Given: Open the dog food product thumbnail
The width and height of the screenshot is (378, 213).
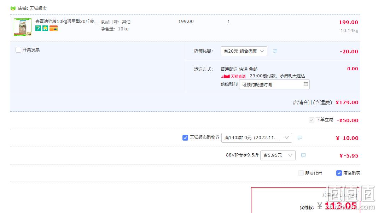Looking at the screenshot, I should (23, 27).
